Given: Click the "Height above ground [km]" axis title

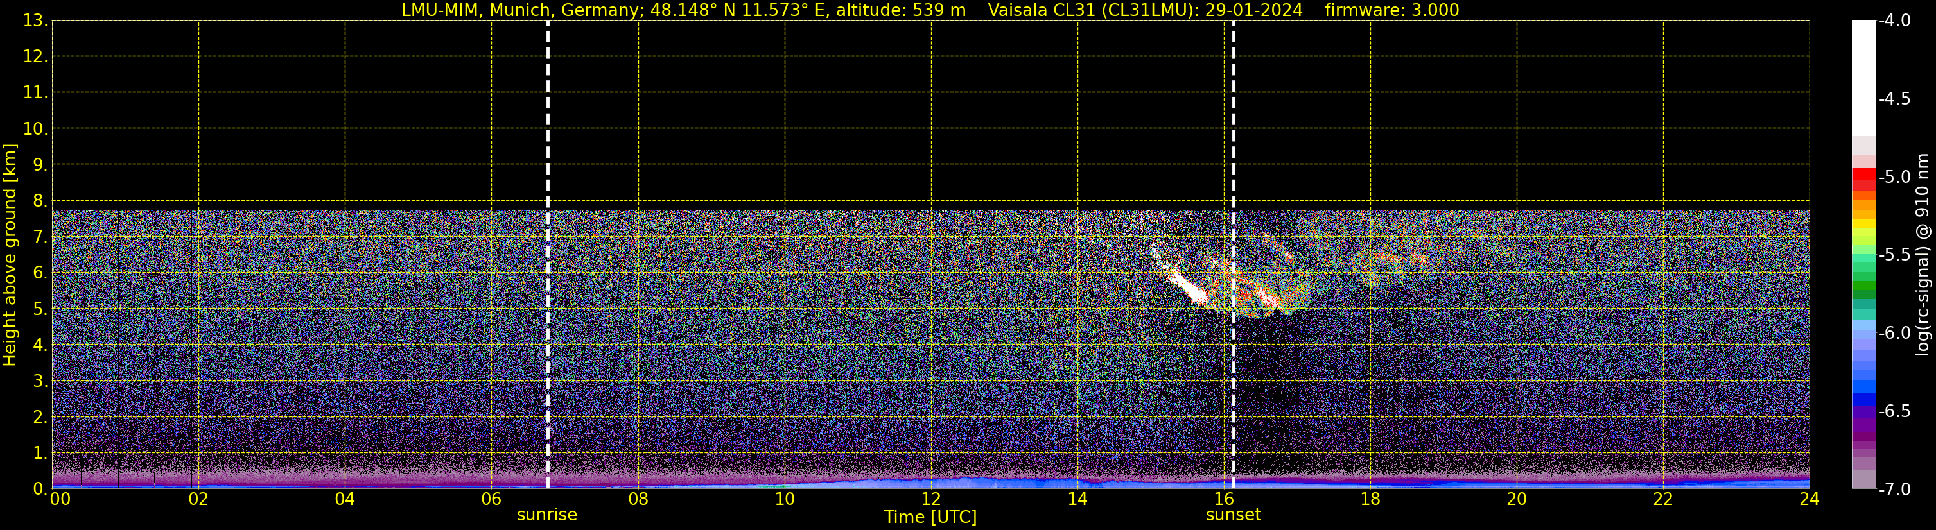Looking at the screenshot, I should (x=10, y=255).
